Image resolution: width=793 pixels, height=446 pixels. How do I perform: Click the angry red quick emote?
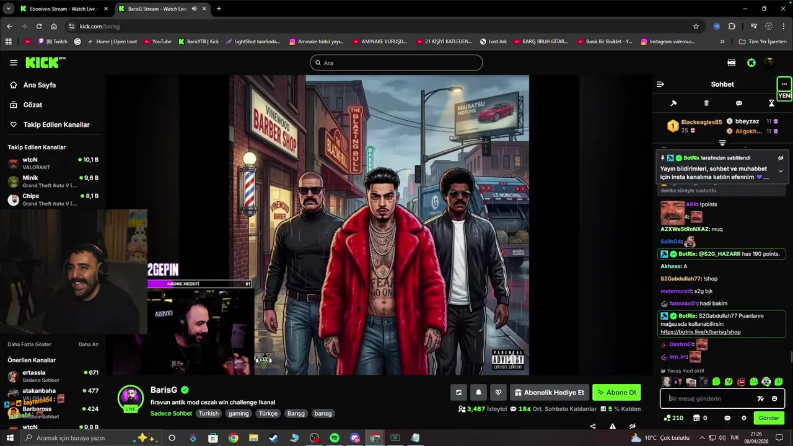pos(741,382)
